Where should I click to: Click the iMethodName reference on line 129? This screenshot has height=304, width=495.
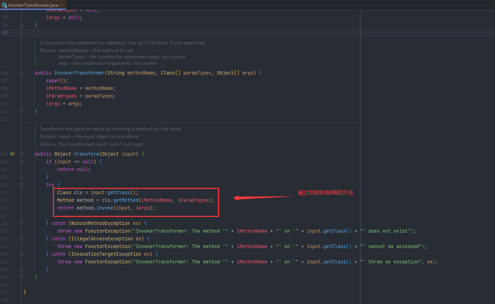coord(252,231)
